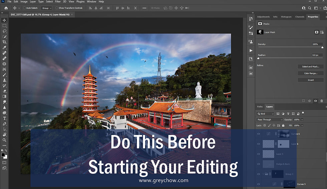Select the Clone Stamp tool
The width and height of the screenshot is (327, 189).
pos(4,80)
